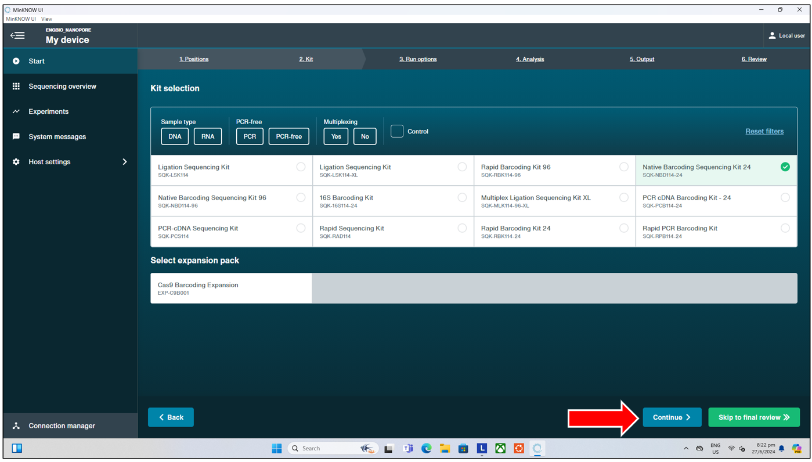This screenshot has height=462, width=812.
Task: Open System messages in sidebar
Action: coord(70,137)
